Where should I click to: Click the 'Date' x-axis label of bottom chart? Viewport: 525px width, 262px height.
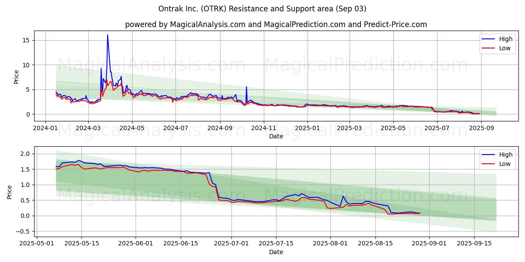pos(276,252)
